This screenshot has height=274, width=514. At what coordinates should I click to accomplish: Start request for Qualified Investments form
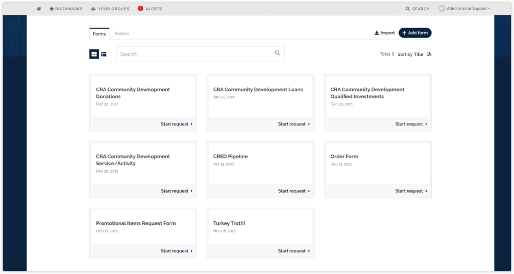(412, 124)
